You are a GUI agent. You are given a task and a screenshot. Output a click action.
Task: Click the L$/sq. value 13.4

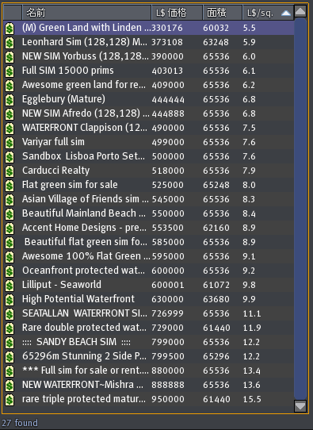pos(252,370)
